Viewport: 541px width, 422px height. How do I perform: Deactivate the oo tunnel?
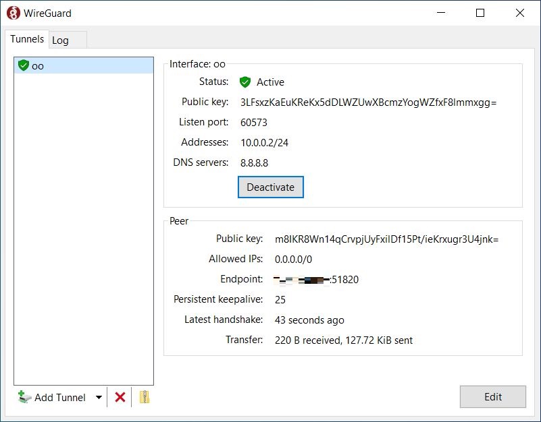pyautogui.click(x=270, y=187)
